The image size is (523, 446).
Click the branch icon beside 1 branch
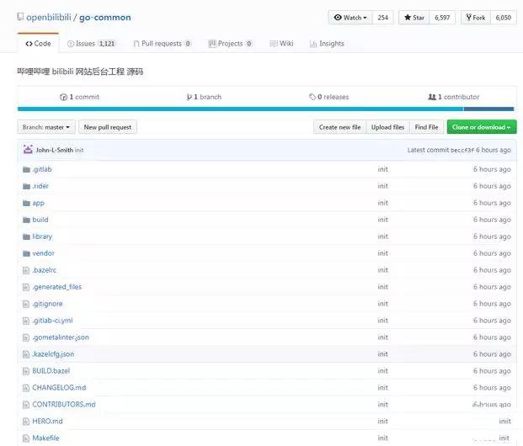(x=189, y=97)
